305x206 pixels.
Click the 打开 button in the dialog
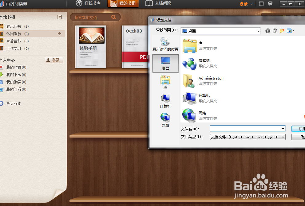298,129
